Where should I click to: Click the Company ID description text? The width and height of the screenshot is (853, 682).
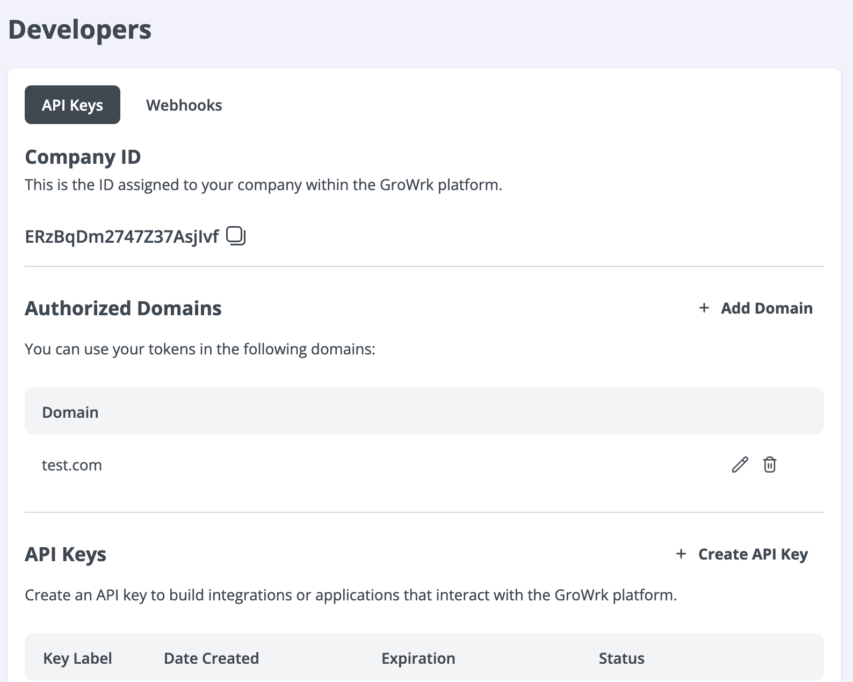(x=264, y=185)
